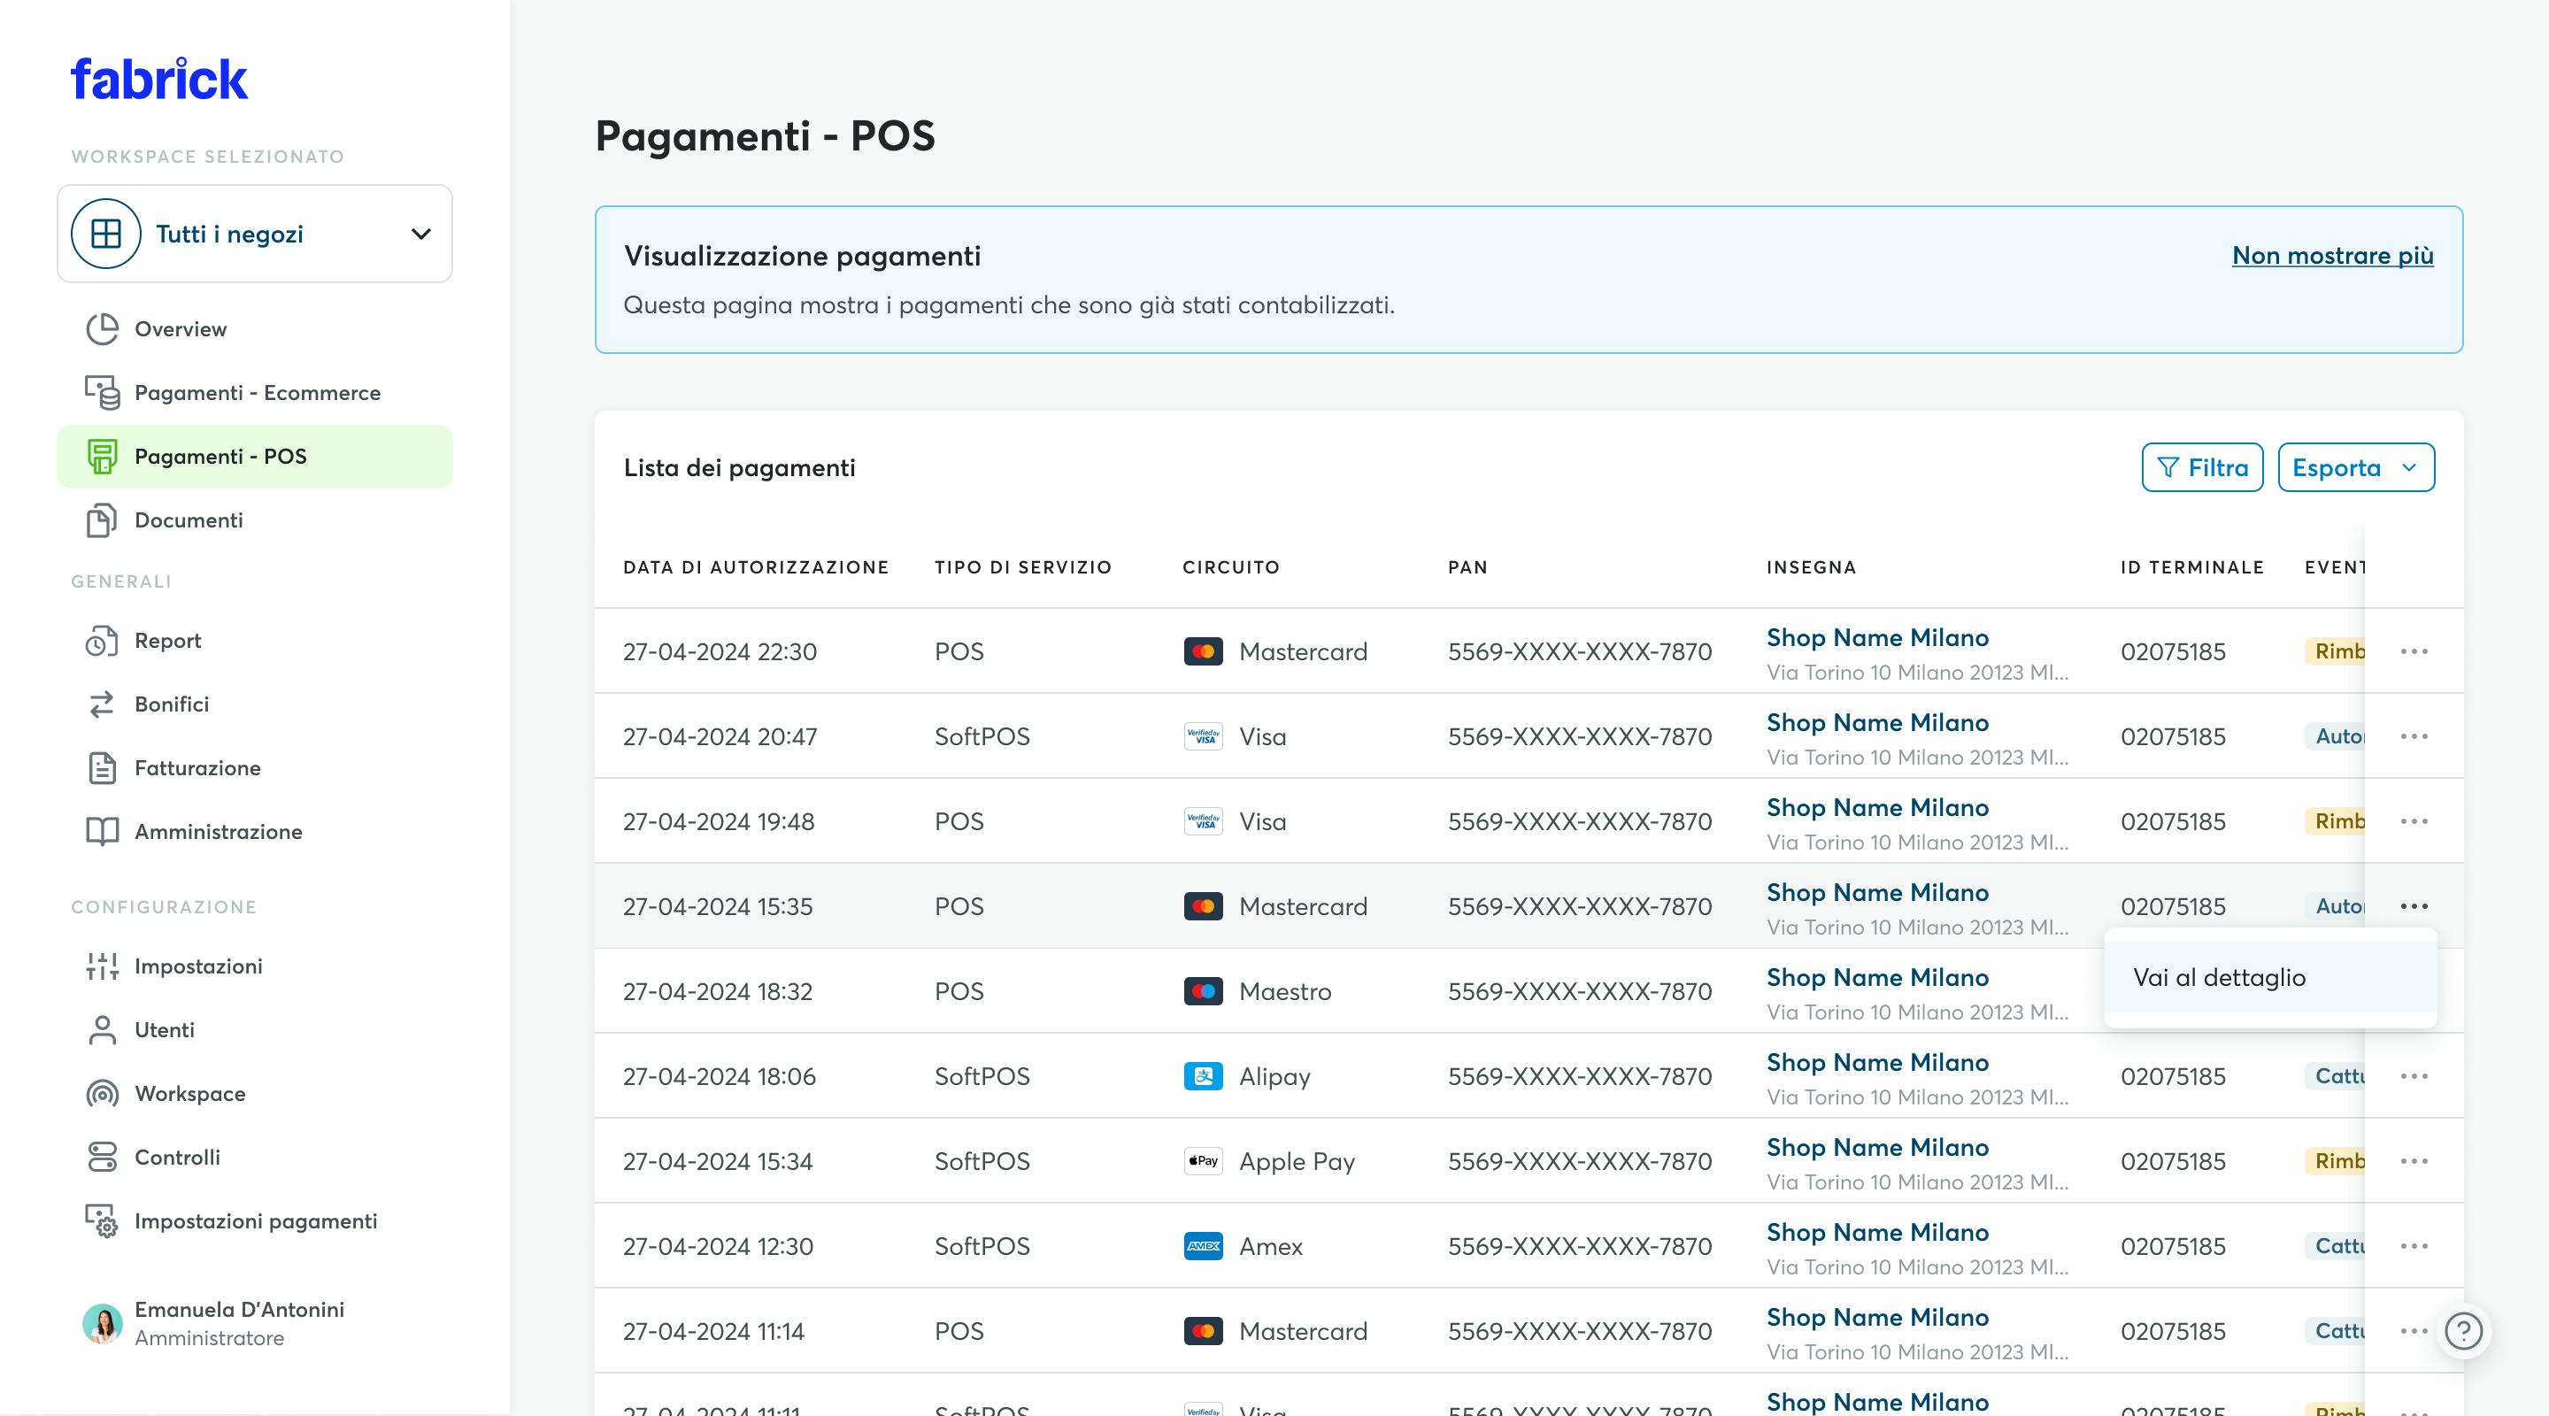Image resolution: width=2549 pixels, height=1416 pixels.
Task: Click three-dots menu of 15:35 Mastercard row
Action: click(x=2414, y=907)
